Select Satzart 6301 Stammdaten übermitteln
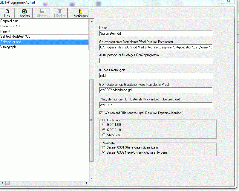Screen dimensions: 239x191 pyautogui.click(x=104, y=147)
